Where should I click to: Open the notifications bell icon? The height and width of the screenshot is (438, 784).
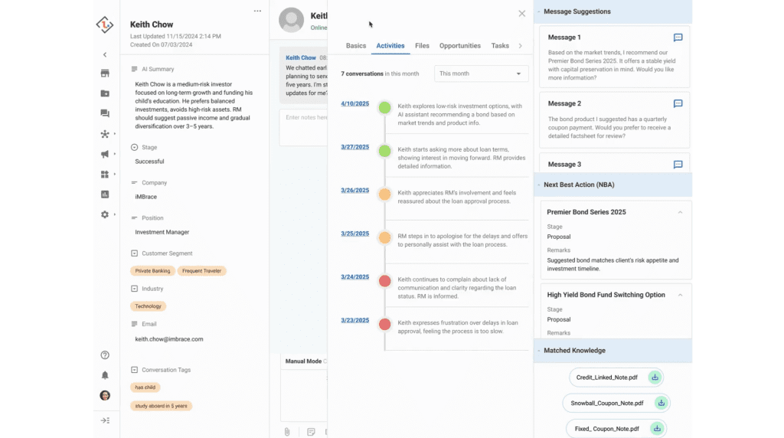click(x=105, y=375)
